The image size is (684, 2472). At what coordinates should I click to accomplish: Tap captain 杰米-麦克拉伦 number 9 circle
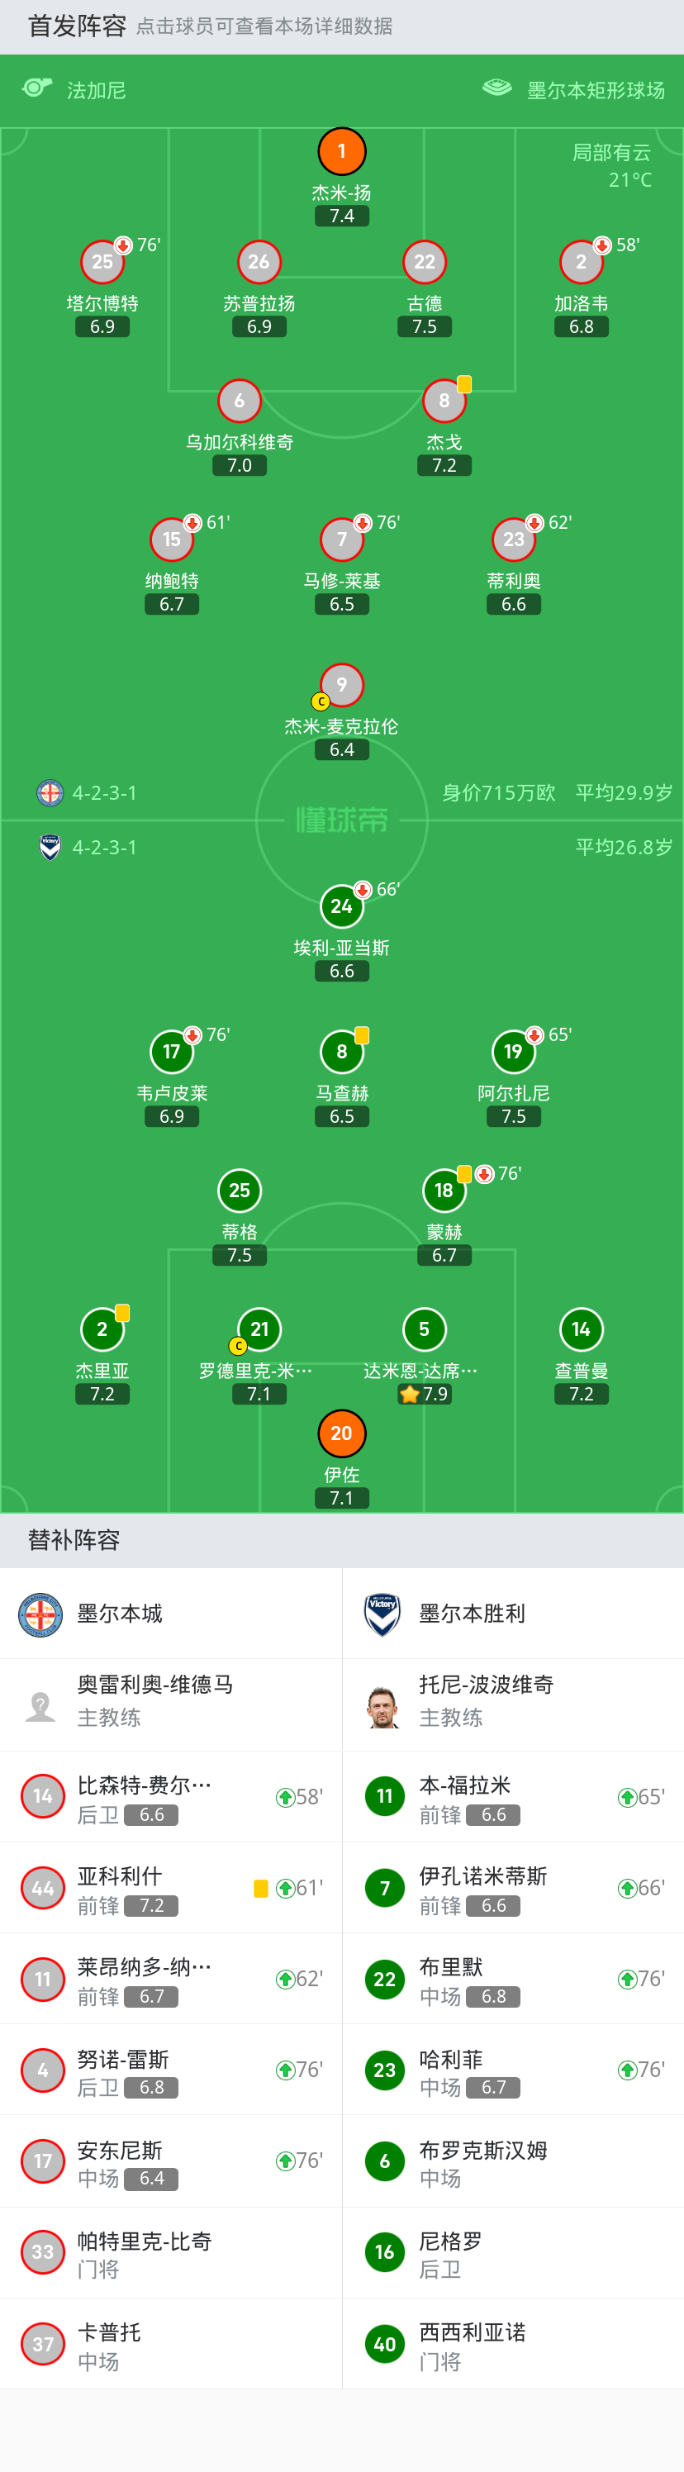pos(341,685)
